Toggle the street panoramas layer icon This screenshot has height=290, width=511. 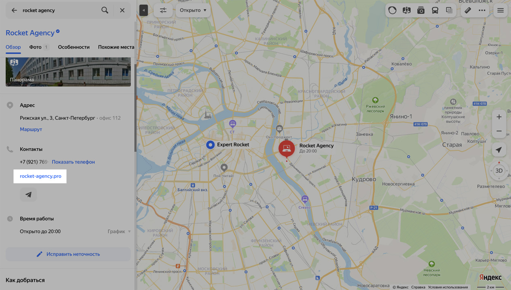pos(406,11)
